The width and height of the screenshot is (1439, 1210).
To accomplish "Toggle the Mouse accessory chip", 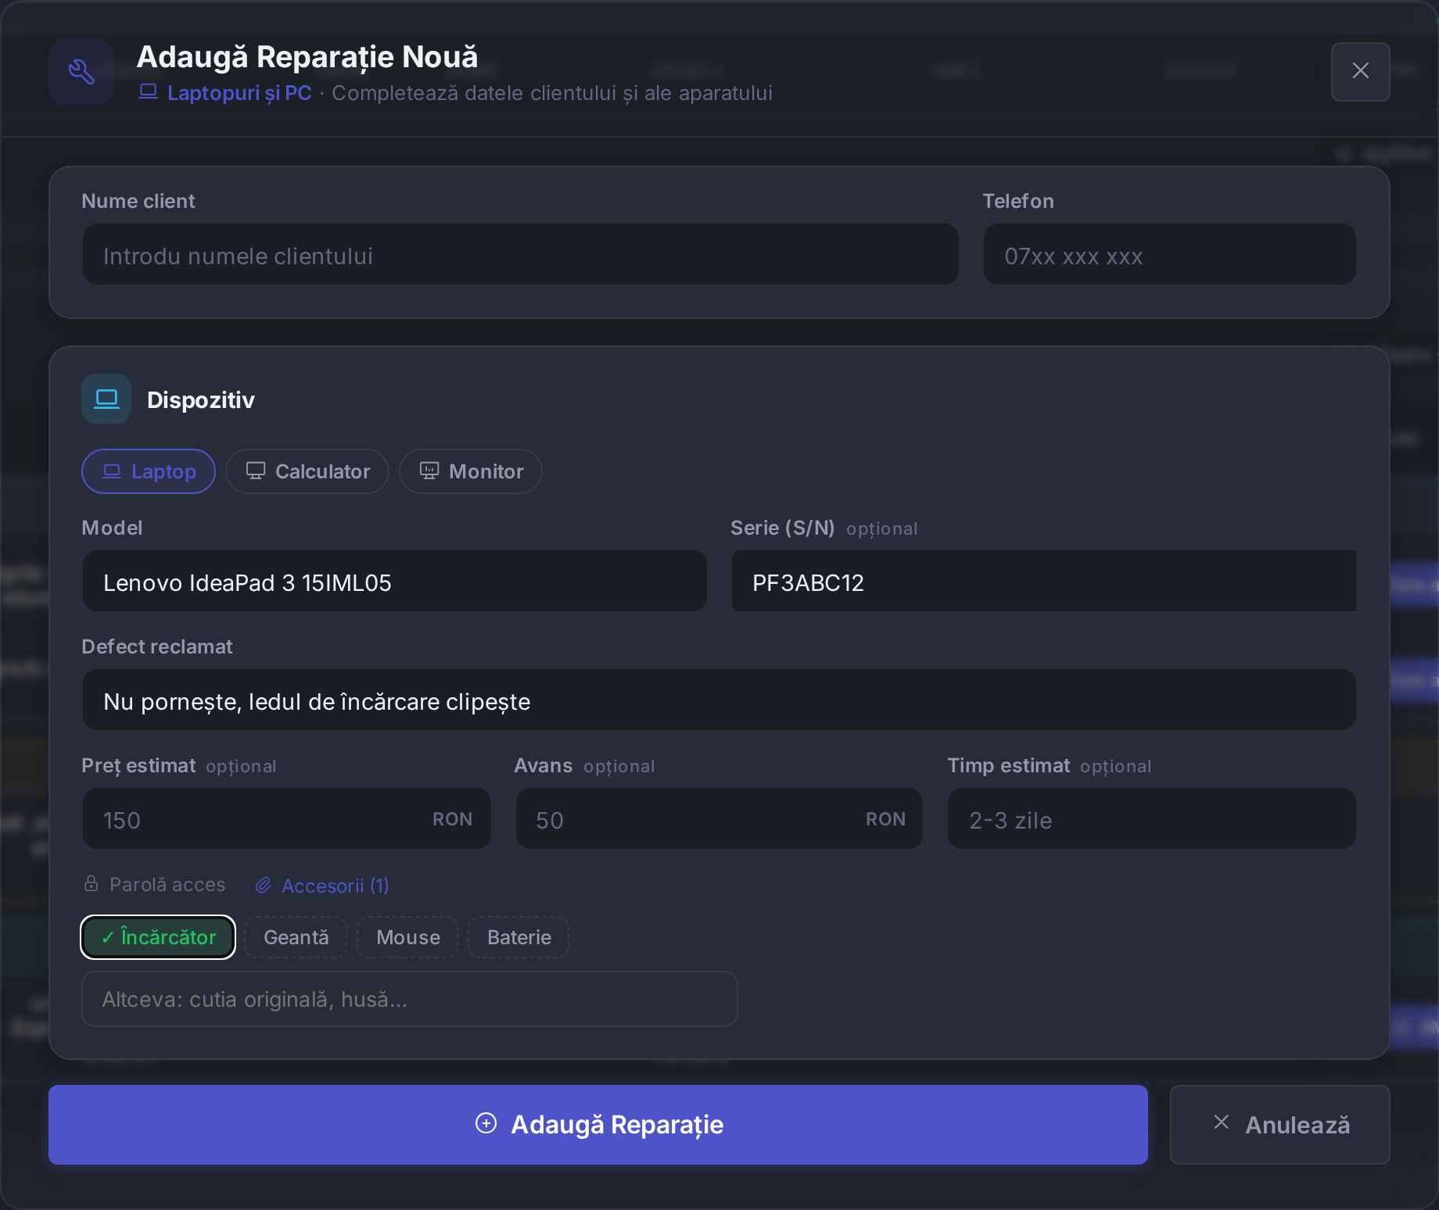I will click(407, 937).
